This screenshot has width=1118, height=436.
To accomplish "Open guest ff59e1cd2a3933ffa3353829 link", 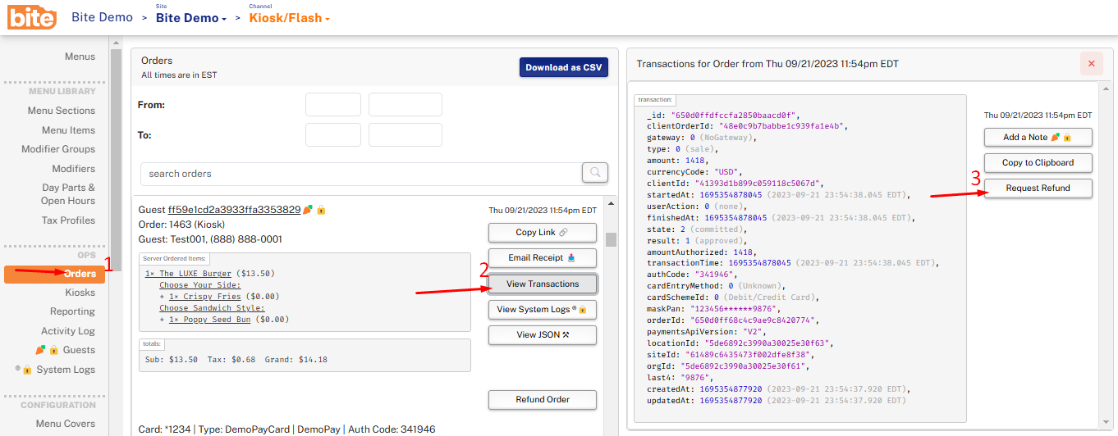I will pos(234,210).
